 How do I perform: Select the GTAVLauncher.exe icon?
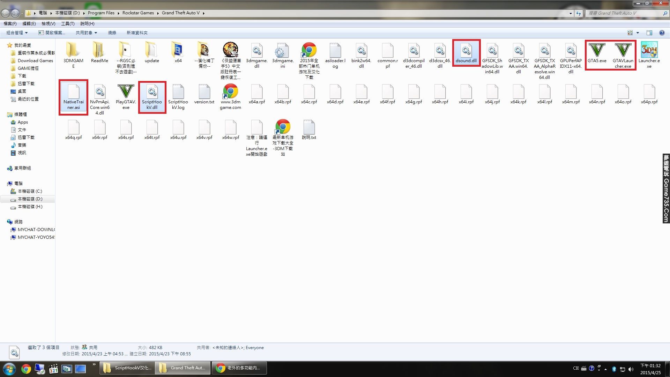tap(623, 51)
